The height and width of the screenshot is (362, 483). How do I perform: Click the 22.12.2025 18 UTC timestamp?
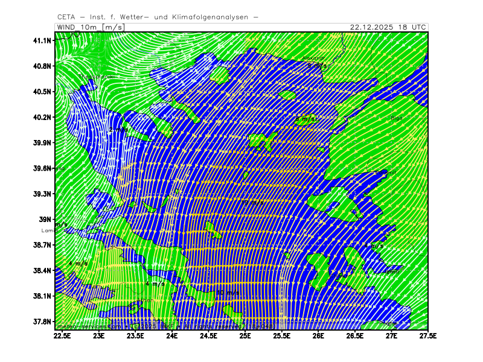tap(389, 27)
